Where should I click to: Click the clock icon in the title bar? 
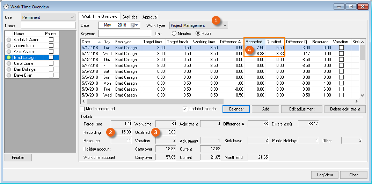pos(6,7)
